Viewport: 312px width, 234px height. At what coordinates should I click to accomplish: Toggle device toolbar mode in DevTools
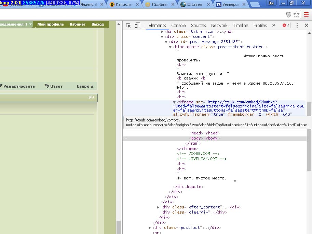[x=137, y=25]
